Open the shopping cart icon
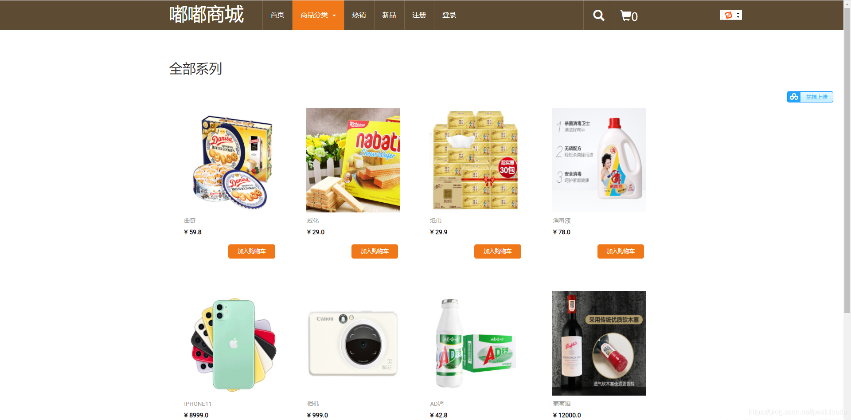 pyautogui.click(x=626, y=16)
